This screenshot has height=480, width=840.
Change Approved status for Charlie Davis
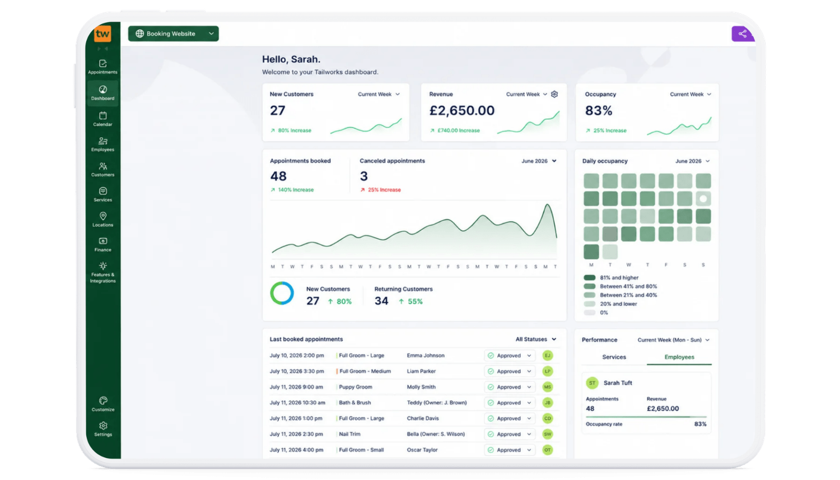pos(510,418)
